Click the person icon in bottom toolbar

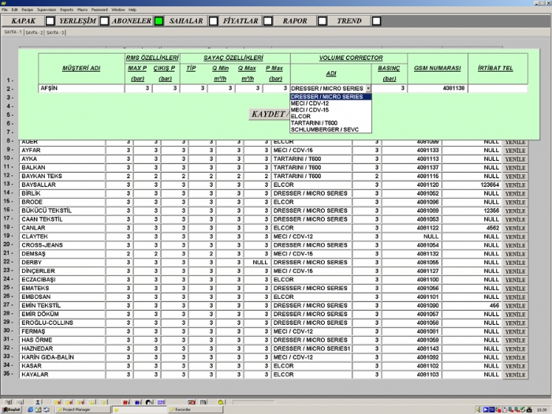point(38,402)
